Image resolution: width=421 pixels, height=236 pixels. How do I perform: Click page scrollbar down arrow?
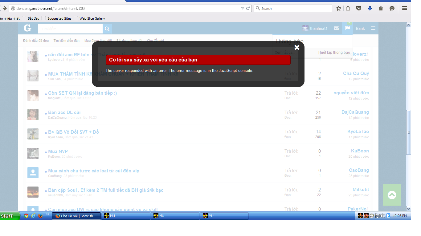[x=409, y=208]
